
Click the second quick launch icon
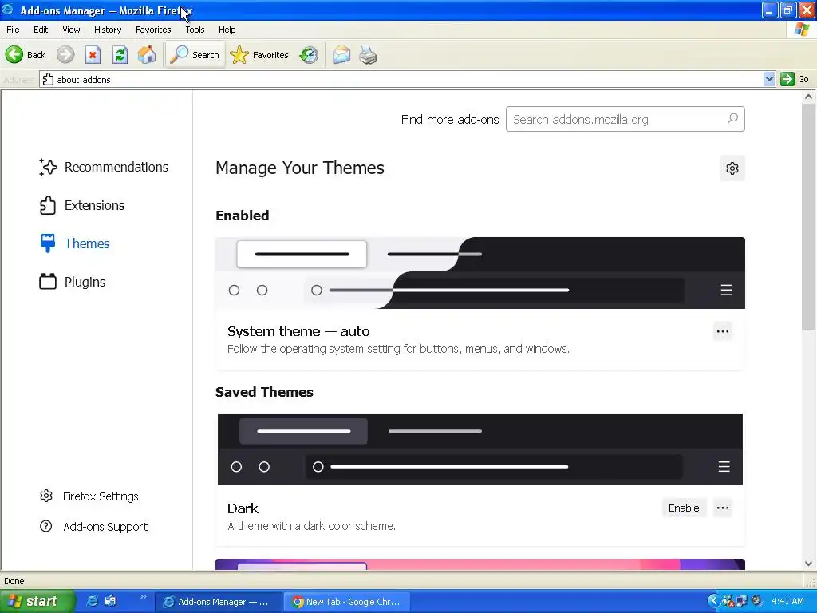point(110,601)
